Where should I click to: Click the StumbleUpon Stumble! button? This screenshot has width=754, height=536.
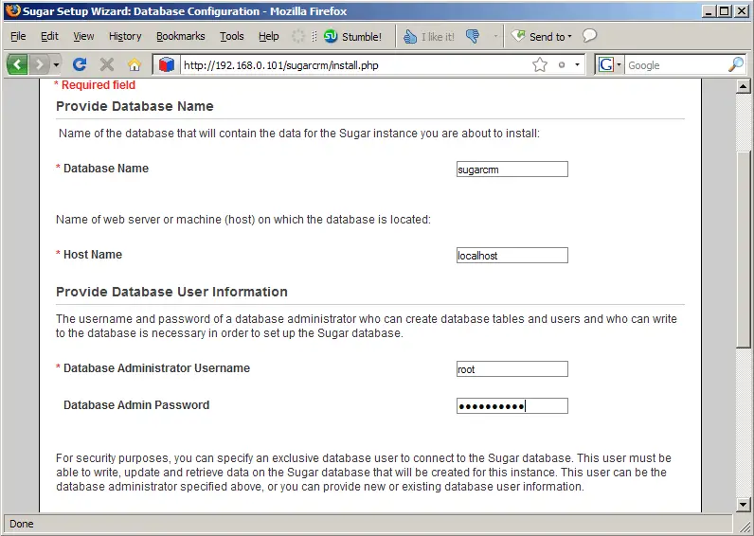[x=353, y=37]
